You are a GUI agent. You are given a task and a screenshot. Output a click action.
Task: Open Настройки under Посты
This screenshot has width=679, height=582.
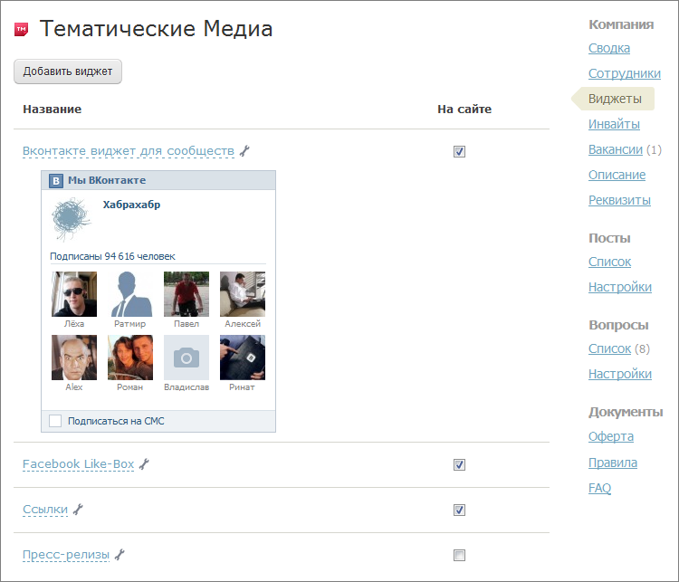(x=619, y=287)
